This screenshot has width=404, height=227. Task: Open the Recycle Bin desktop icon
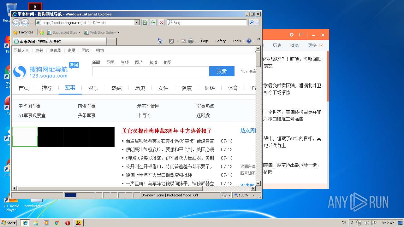click(11, 13)
